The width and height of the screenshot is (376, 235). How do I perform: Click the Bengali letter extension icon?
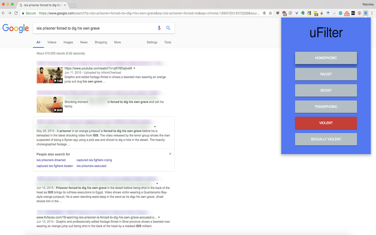pos(278,13)
